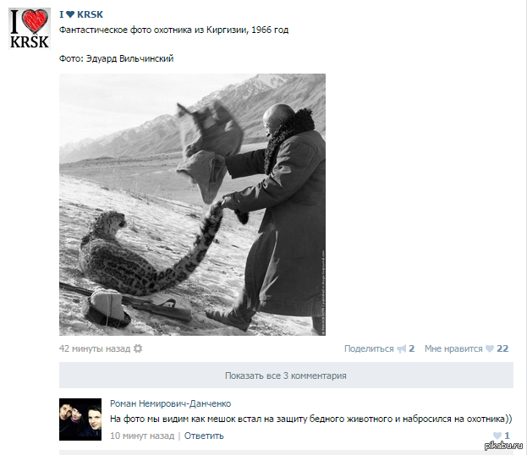527x455 pixels.
Task: Click the like count number 22
Action: pos(502,348)
